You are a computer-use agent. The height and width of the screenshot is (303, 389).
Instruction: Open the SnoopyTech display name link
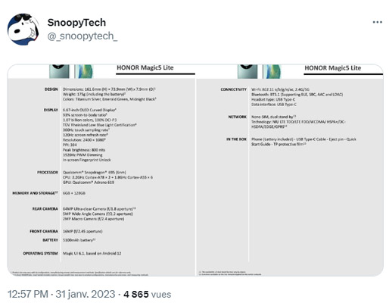[76, 23]
